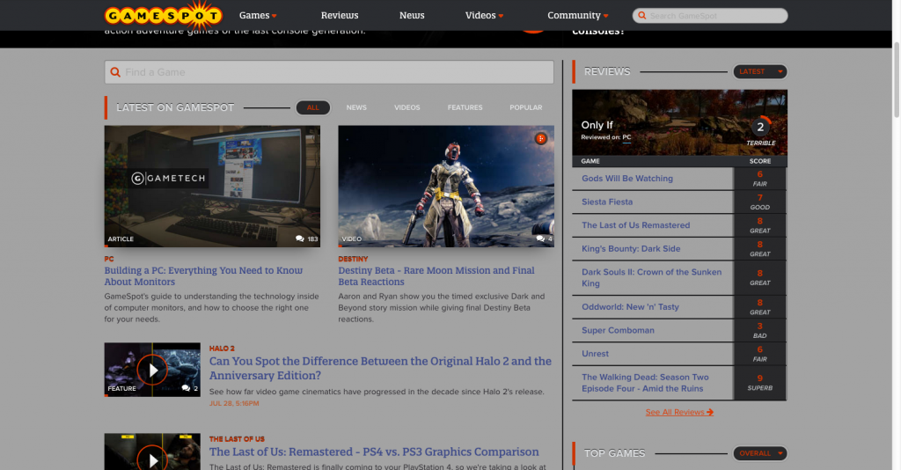Select the Popular filter tab
Image resolution: width=901 pixels, height=470 pixels.
point(526,107)
